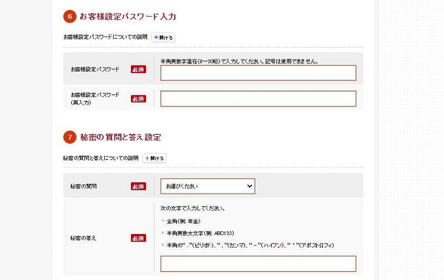Click 必須 badge beside 秘密の答え
The width and height of the screenshot is (444, 280).
tap(138, 238)
